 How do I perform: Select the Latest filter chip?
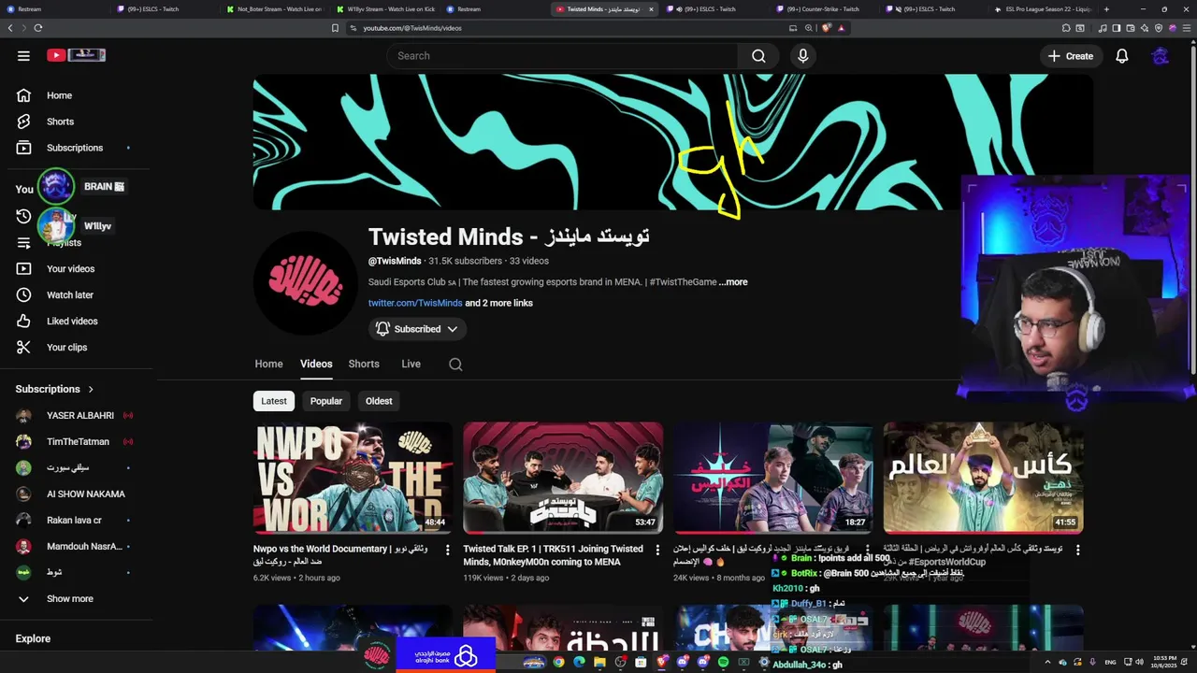(x=274, y=401)
